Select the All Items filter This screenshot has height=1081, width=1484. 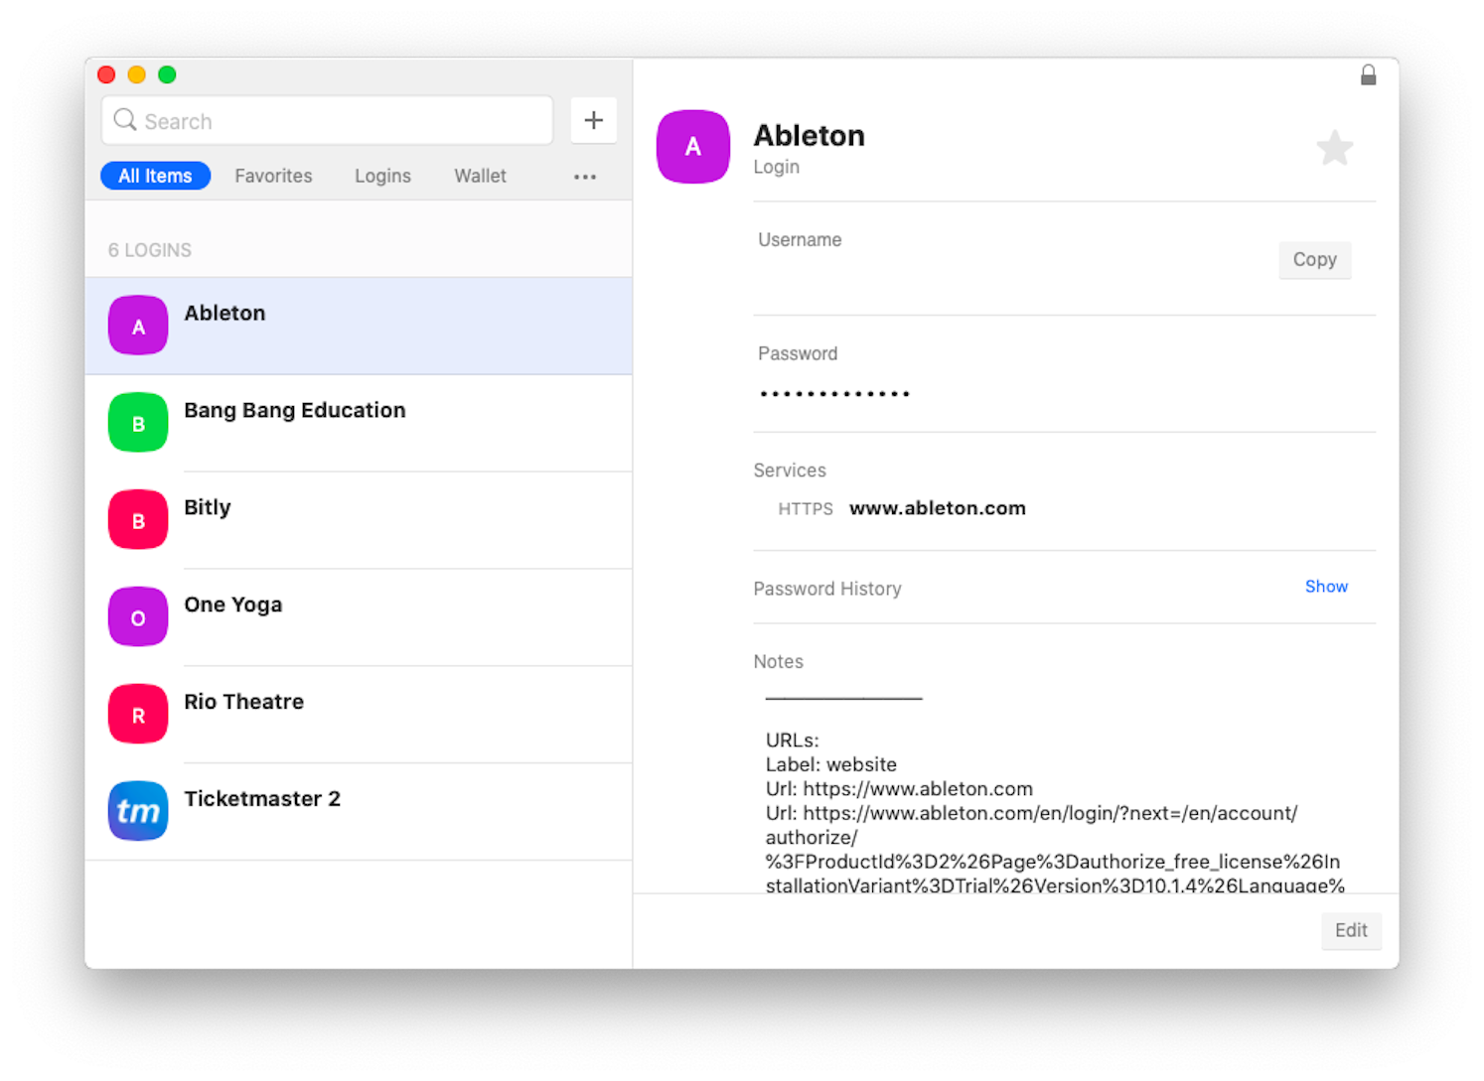[x=155, y=176]
